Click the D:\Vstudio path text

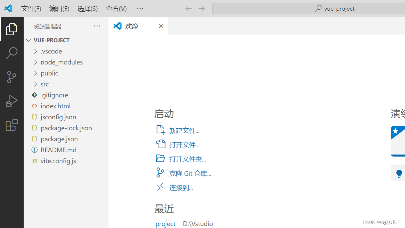(x=198, y=224)
